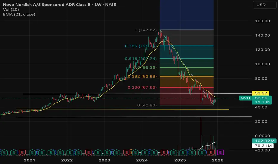Viewport: 278px width, 164px height.
Task: Select the 1 (147.82) Fibonacci level label
Action: (x=146, y=30)
